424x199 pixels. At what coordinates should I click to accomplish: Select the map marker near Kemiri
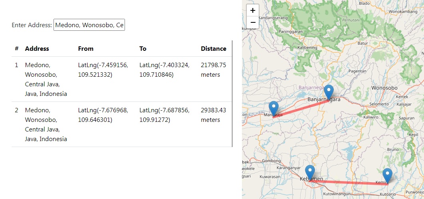[388, 176]
